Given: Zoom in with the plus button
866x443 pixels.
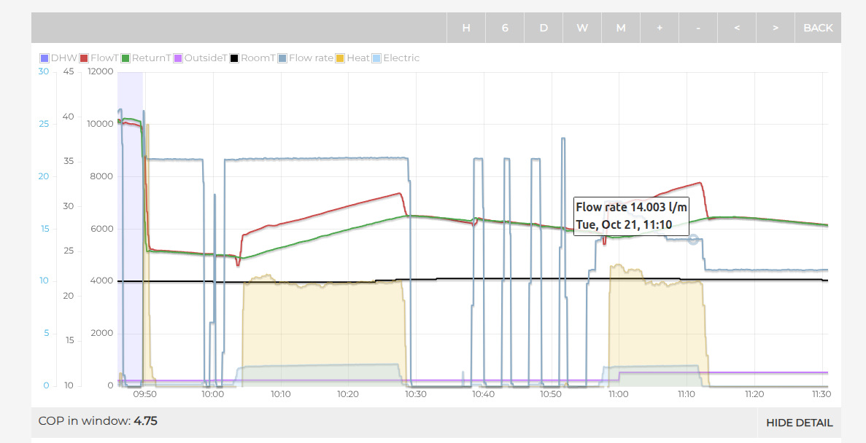Looking at the screenshot, I should [x=660, y=28].
